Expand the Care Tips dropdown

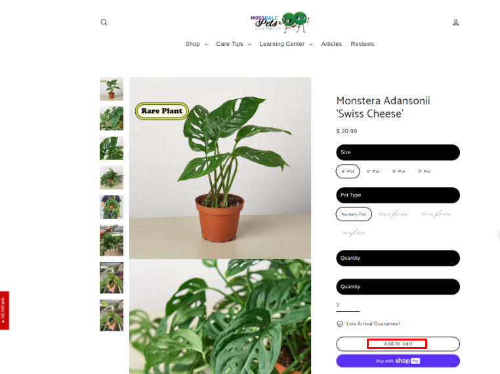(x=234, y=44)
